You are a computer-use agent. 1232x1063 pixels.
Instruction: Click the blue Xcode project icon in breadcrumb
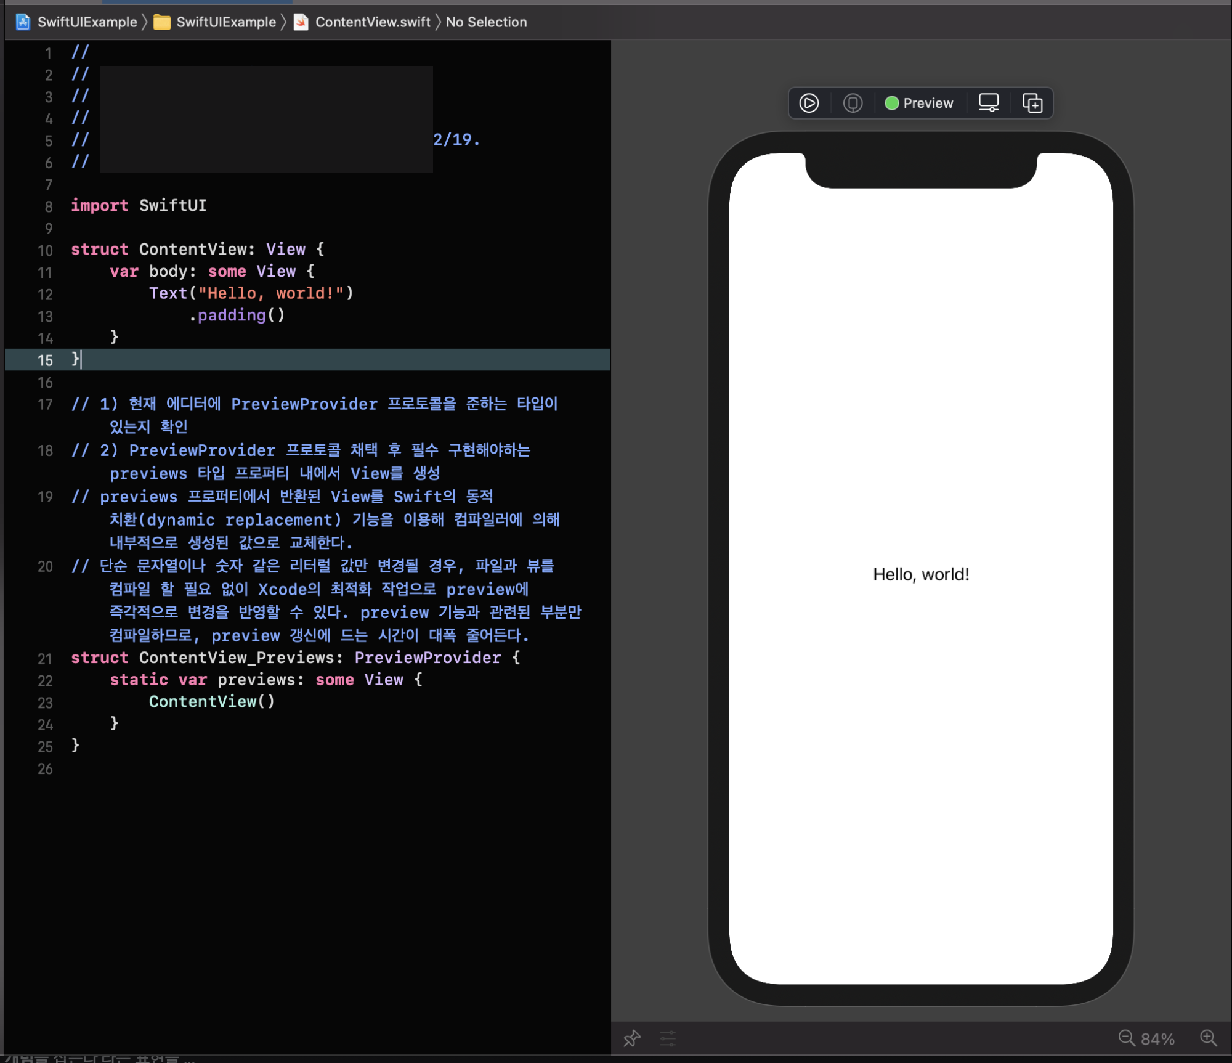[23, 22]
